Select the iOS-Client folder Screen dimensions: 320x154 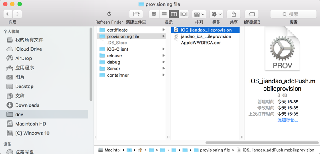point(131,49)
